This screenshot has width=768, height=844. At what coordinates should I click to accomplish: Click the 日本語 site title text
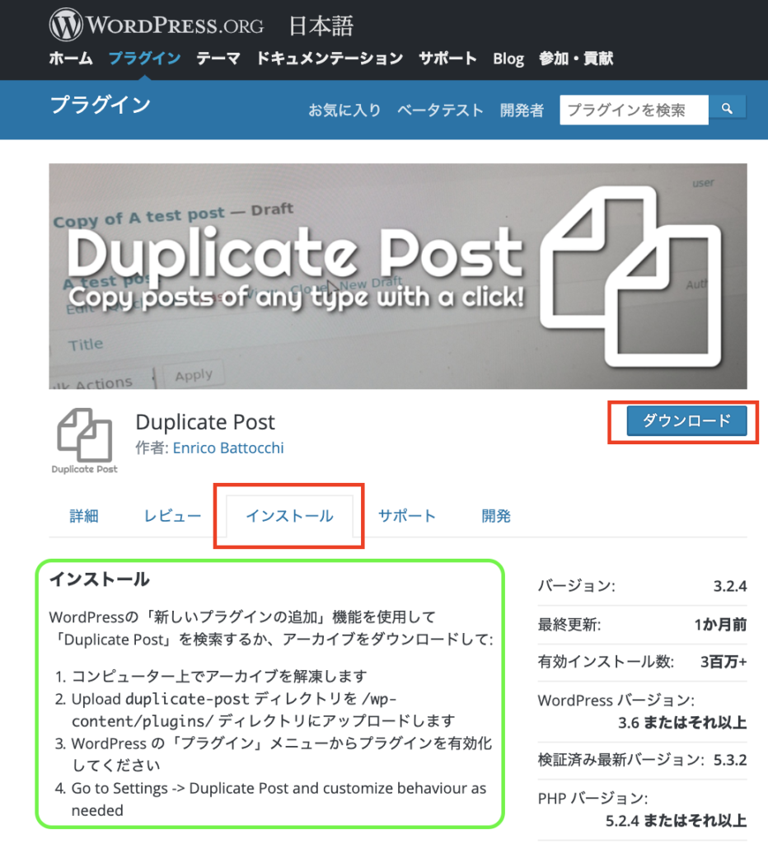[321, 26]
